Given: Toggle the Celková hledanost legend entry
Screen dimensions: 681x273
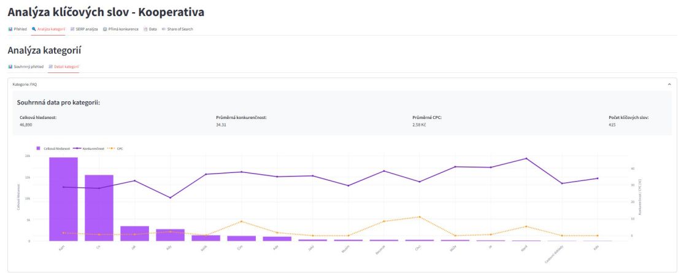Looking at the screenshot, I should click(53, 148).
